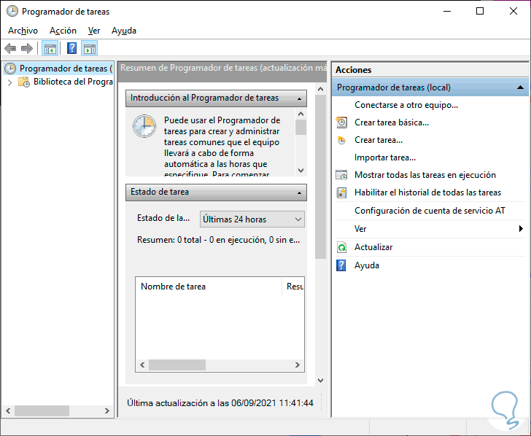Click Importar tarea action

(x=384, y=157)
